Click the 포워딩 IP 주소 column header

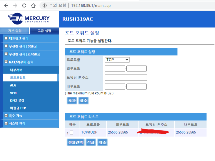(x=156, y=125)
